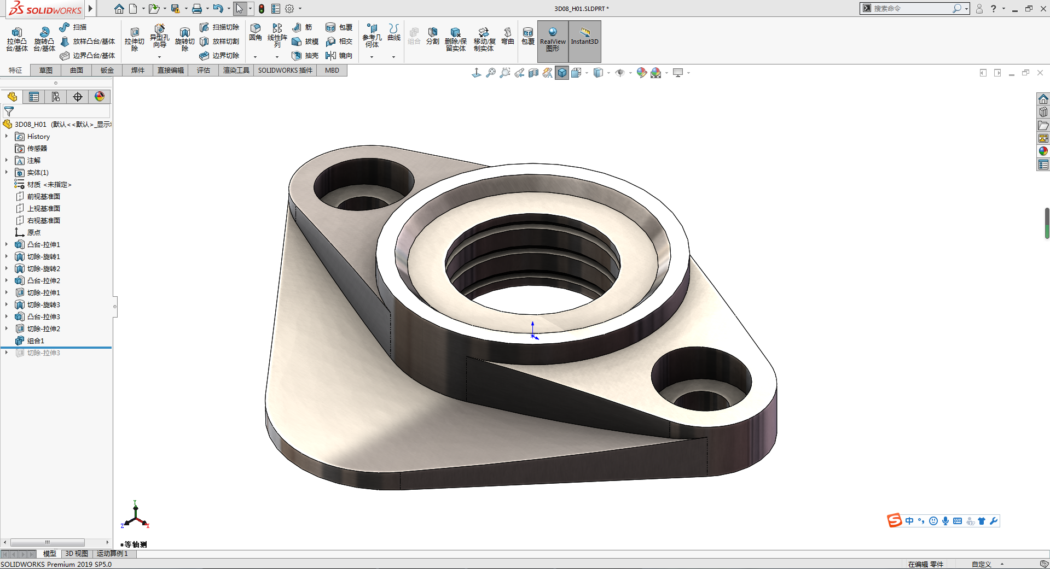1050x569 pixels.
Task: Open the SOLIDWORKS 插件 tab
Action: (x=285, y=70)
